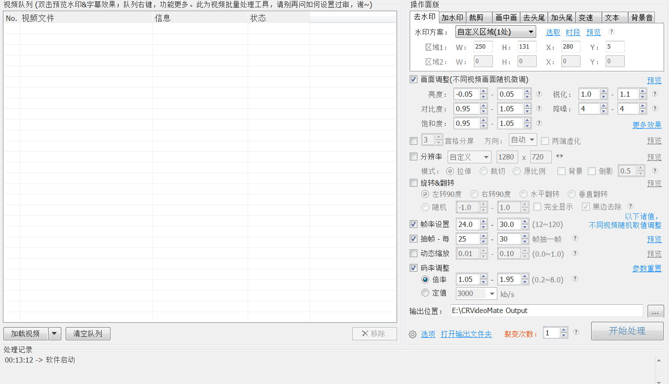Image resolution: width=669 pixels, height=384 pixels.
Task: Select the 定值 bitrate radio button
Action: [x=425, y=293]
